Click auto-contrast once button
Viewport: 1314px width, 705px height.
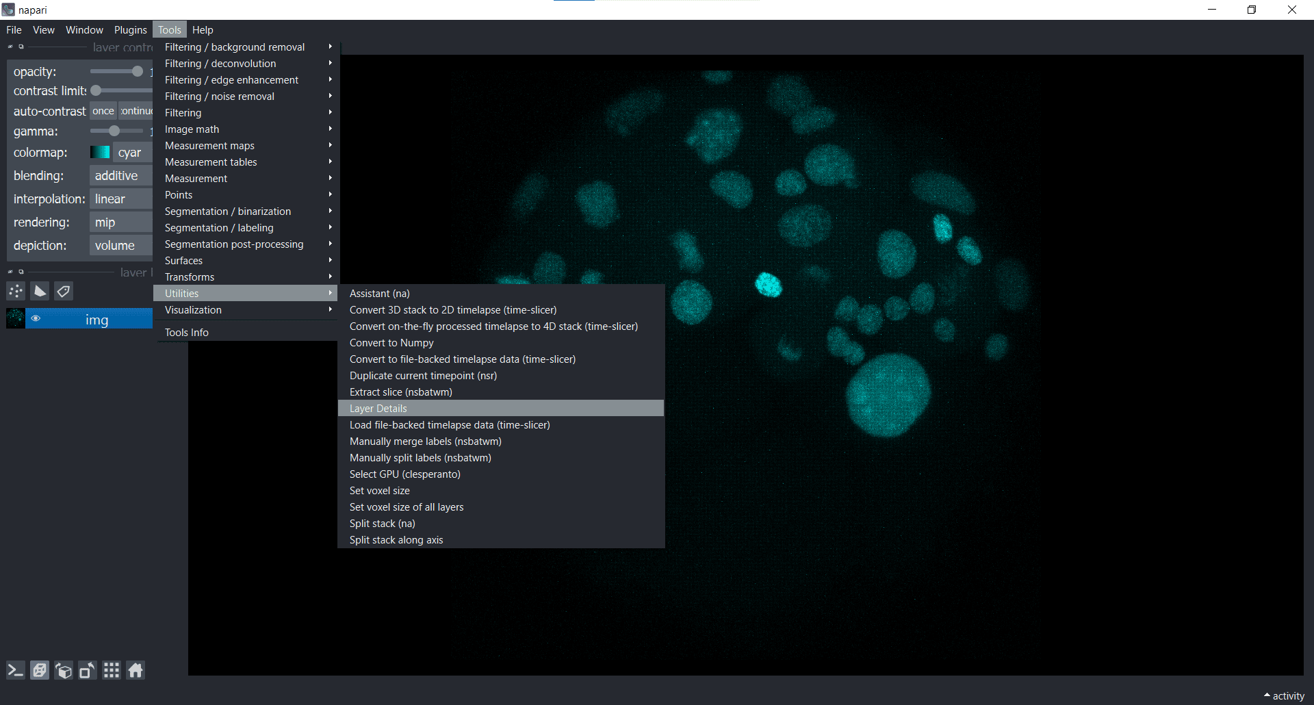point(103,111)
